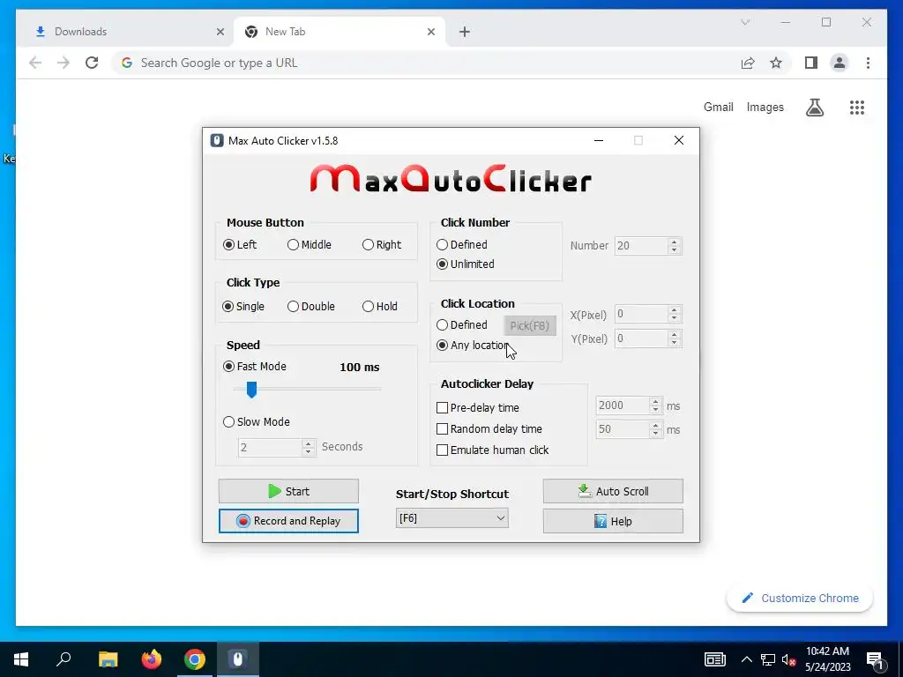The width and height of the screenshot is (903, 677).
Task: Select Defined click number
Action: coord(462,245)
